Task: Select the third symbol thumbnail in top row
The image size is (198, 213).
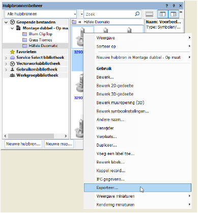Action: coord(129,30)
